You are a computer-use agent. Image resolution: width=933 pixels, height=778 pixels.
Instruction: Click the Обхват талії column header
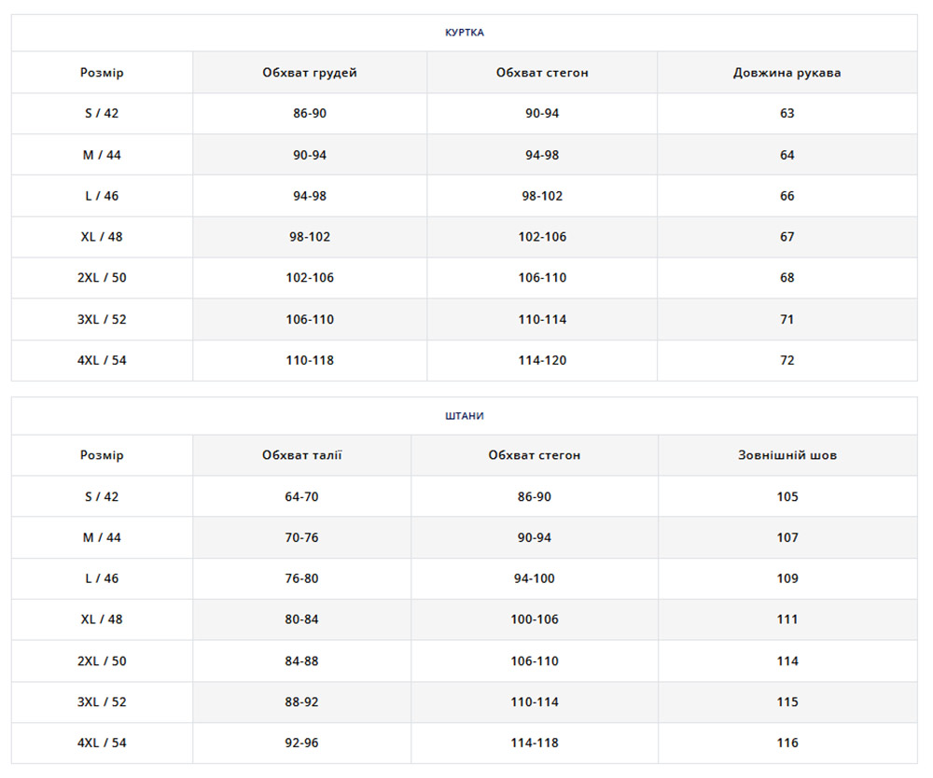pyautogui.click(x=301, y=455)
